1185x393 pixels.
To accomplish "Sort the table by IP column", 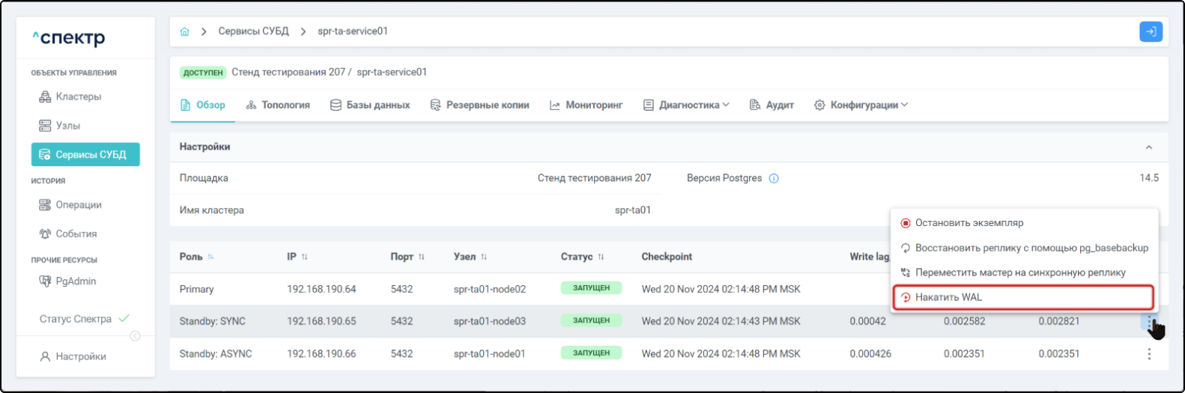I will click(304, 257).
